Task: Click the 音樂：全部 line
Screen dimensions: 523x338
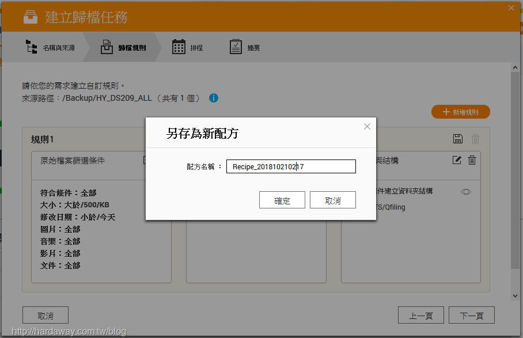Action: [60, 241]
